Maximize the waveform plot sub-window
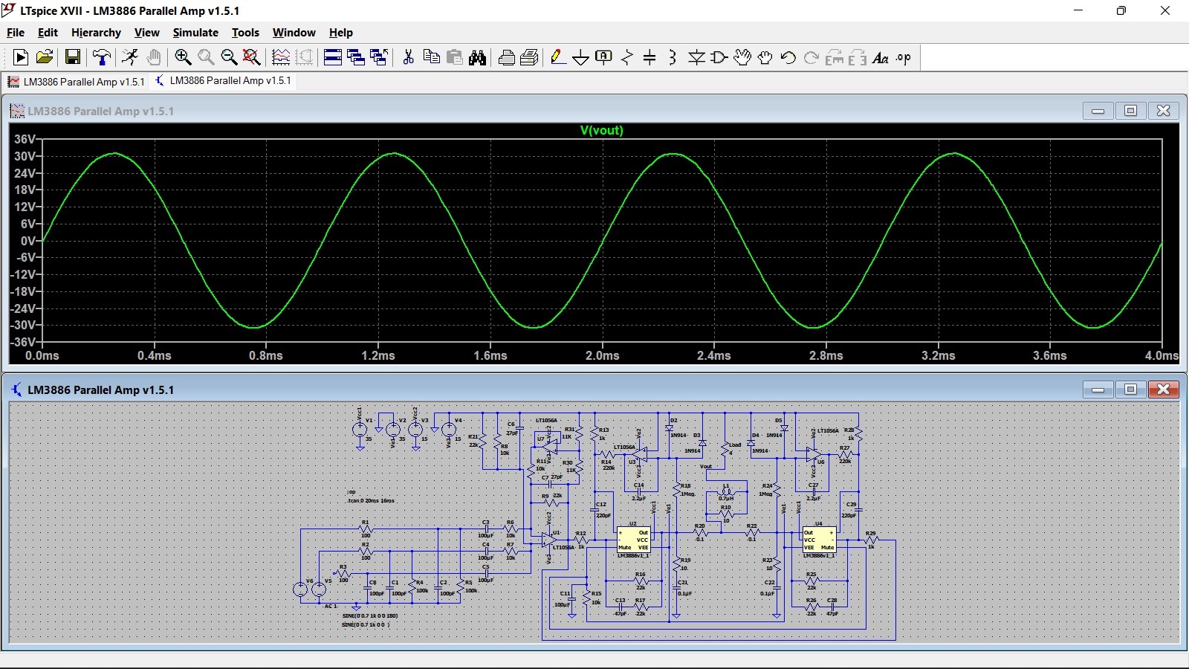The width and height of the screenshot is (1189, 669). pyautogui.click(x=1130, y=111)
